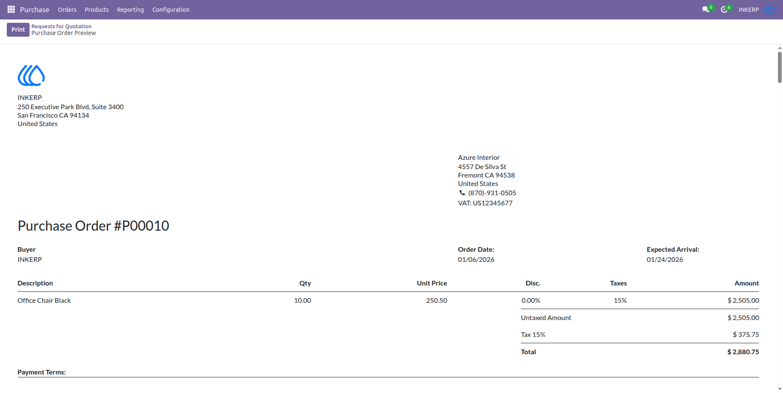This screenshot has width=783, height=393.
Task: Click the vertical scrollbar thumb
Action: point(780,67)
